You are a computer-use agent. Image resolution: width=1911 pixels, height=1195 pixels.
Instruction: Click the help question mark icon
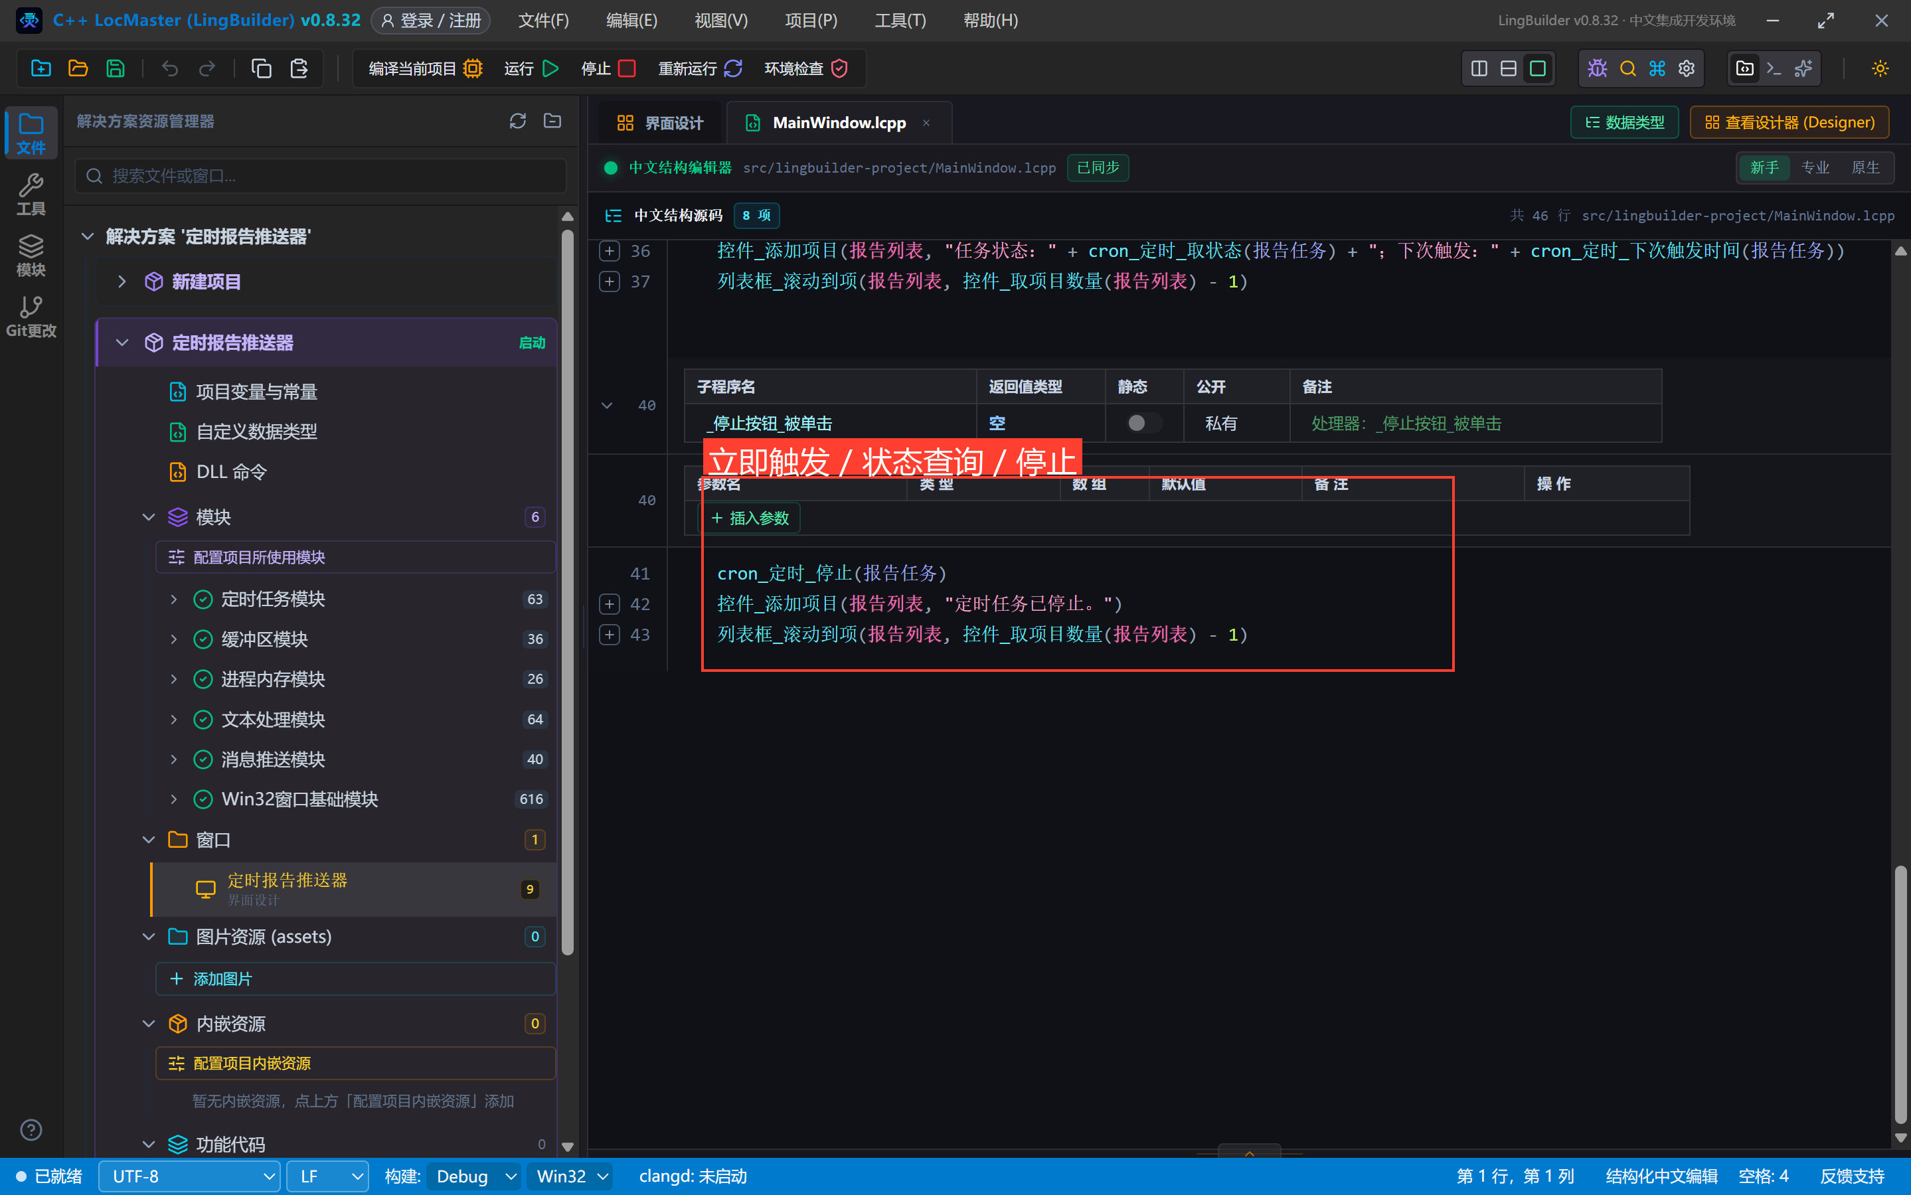coord(31,1130)
